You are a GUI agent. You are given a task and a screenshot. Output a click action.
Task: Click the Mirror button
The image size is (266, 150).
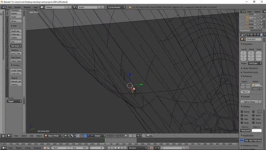[x=16, y=21]
